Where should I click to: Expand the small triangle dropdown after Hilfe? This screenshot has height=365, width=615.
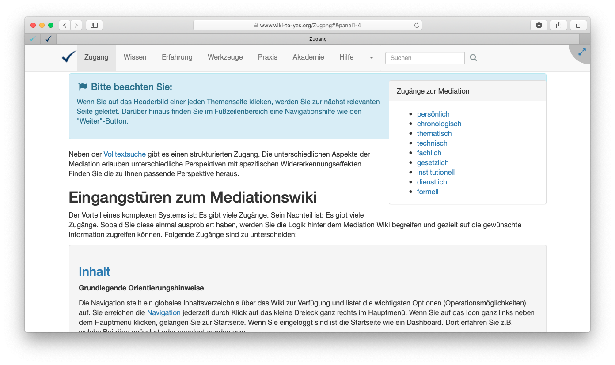coord(371,58)
